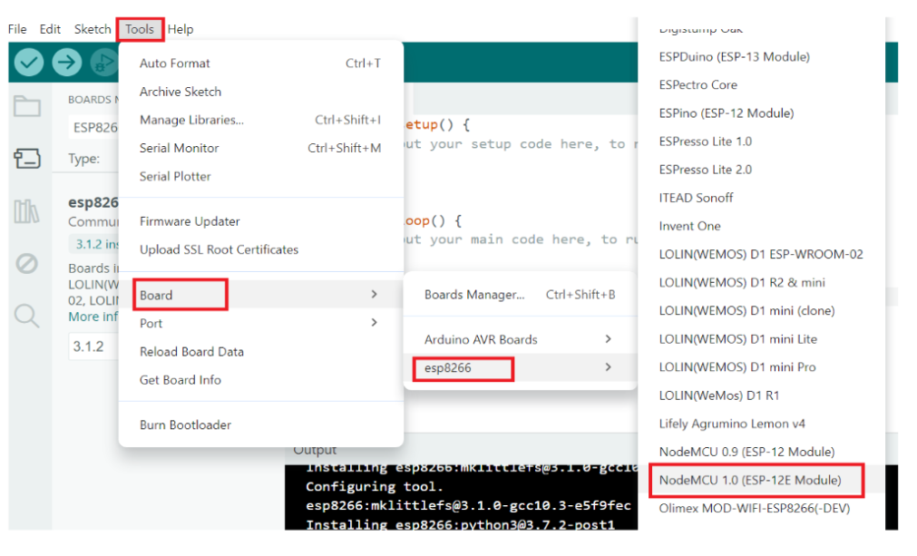Choose Upload SSL Root Certificates
Screen dimensions: 917x556
click(x=261, y=249)
